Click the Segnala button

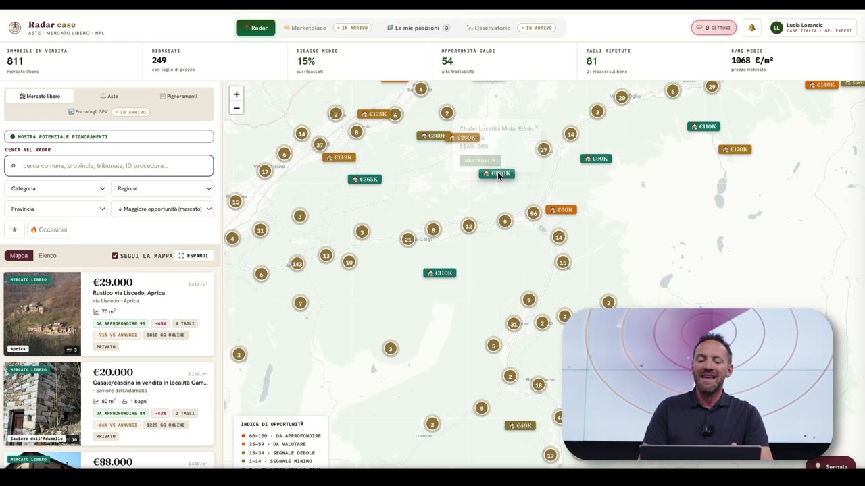[x=831, y=466]
